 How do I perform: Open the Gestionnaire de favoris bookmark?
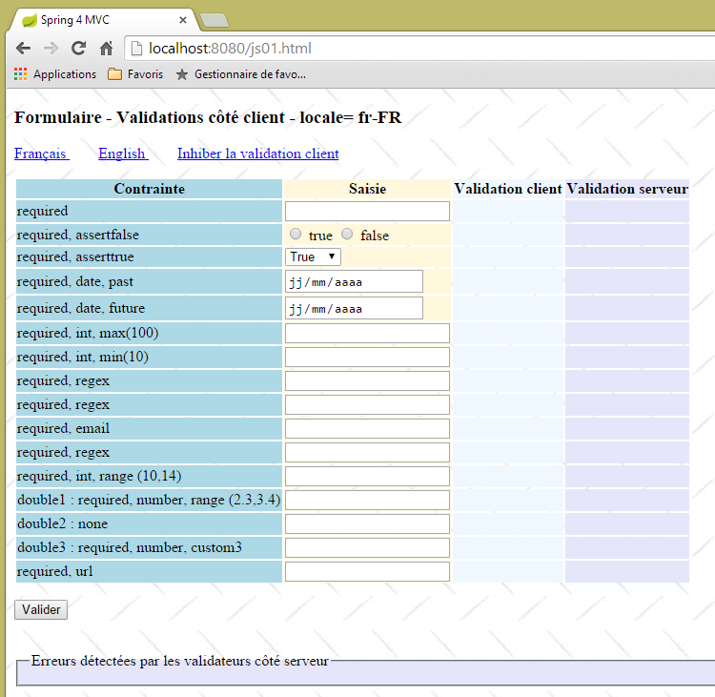(x=240, y=74)
